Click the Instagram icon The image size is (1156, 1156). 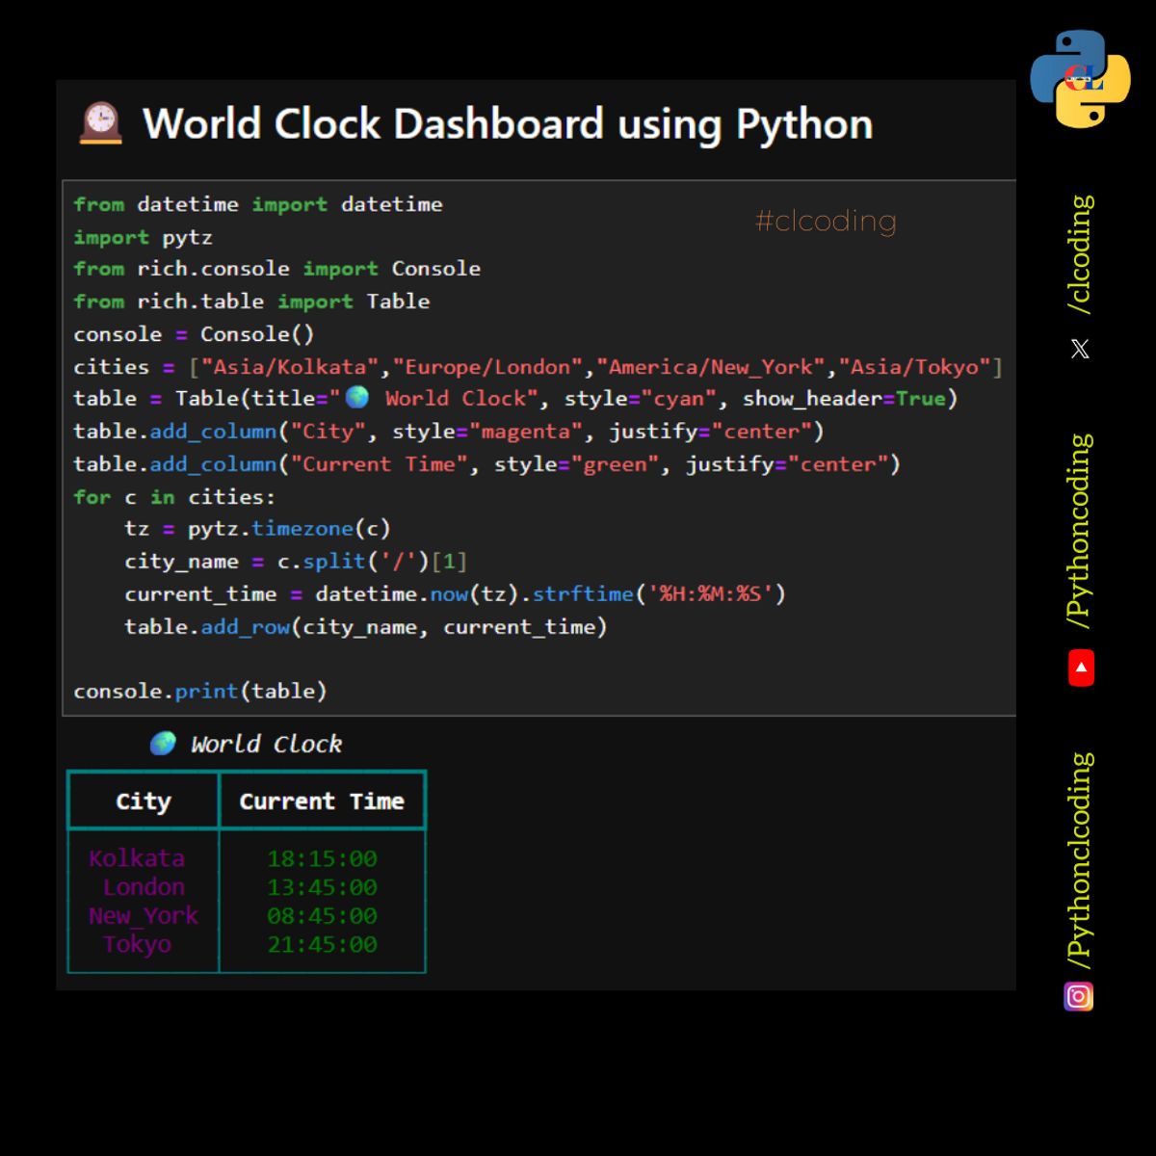(x=1079, y=996)
